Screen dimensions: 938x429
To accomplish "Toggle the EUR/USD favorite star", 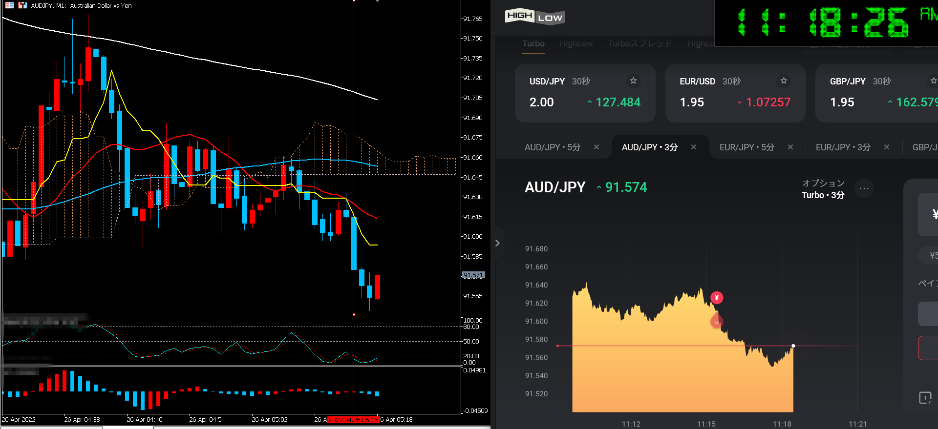I will coord(784,81).
